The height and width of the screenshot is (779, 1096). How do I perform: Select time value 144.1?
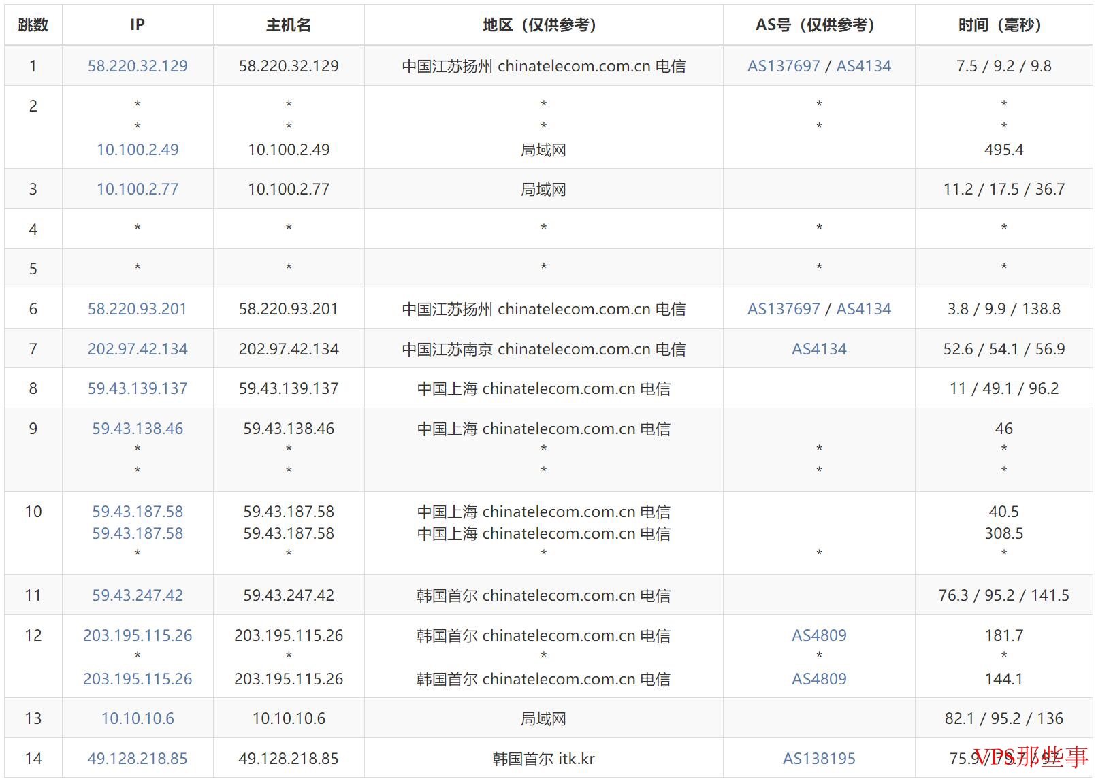click(1003, 679)
